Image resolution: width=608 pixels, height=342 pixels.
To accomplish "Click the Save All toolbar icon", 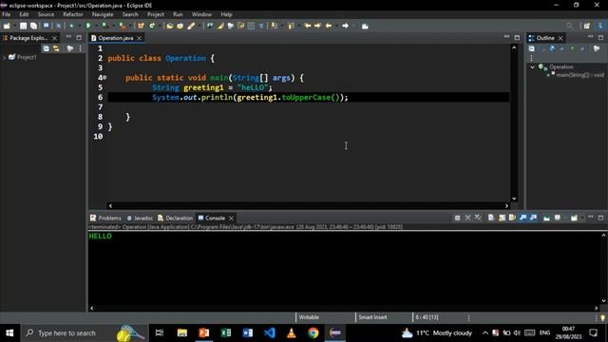I will (34, 26).
